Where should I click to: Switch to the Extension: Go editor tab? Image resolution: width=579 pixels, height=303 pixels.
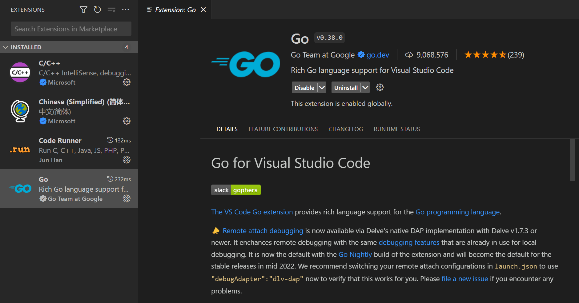(175, 10)
